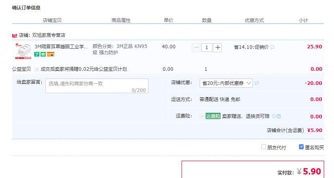Click the green shield guarantee badge

pos(43,54)
